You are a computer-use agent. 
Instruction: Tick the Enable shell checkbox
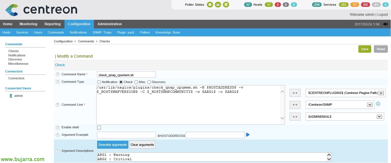tap(99, 128)
